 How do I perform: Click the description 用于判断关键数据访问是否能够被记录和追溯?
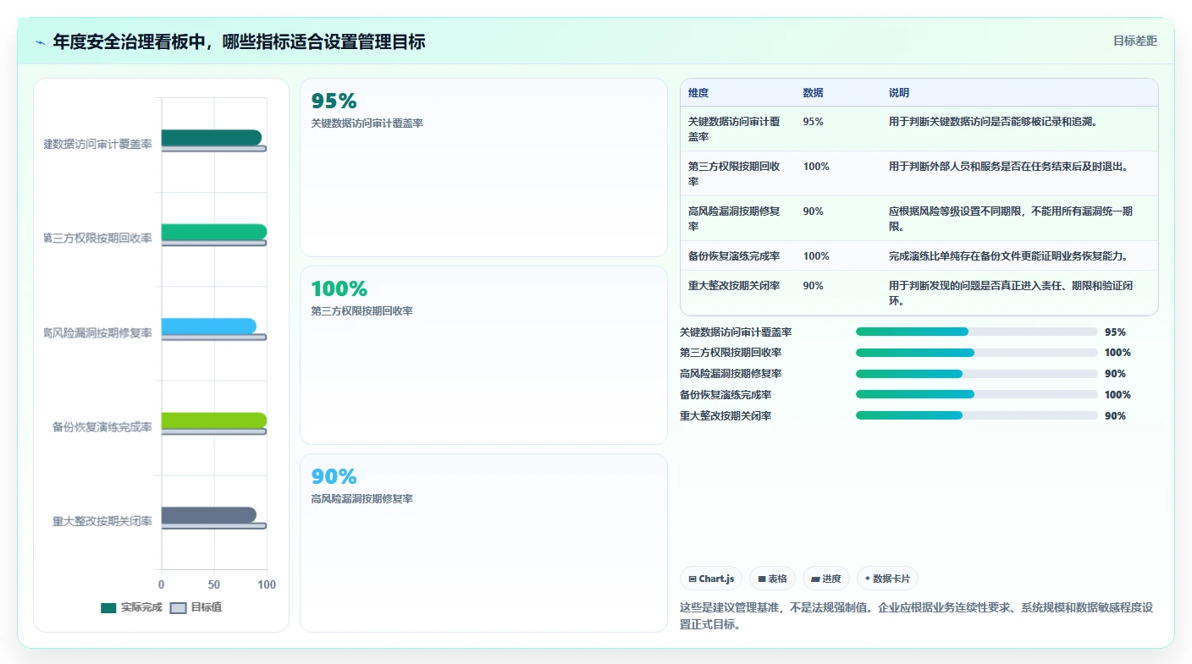tap(993, 122)
